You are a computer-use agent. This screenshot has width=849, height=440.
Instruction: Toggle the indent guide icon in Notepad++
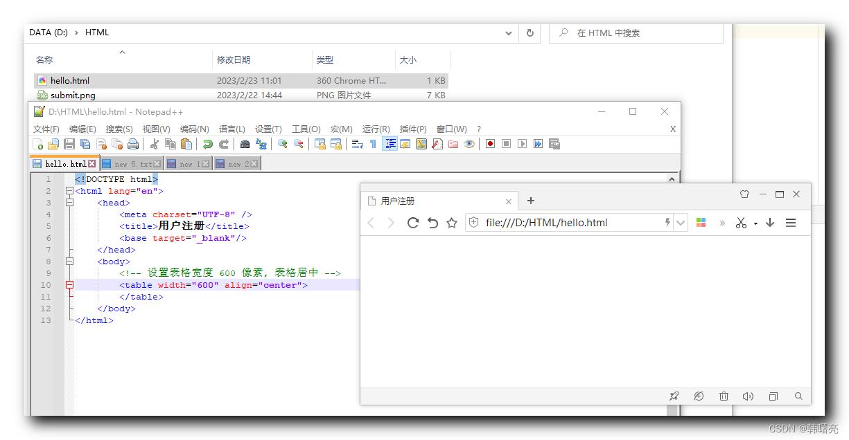click(x=390, y=144)
